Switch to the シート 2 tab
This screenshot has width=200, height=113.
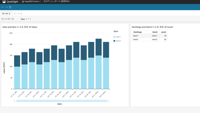point(18,13)
